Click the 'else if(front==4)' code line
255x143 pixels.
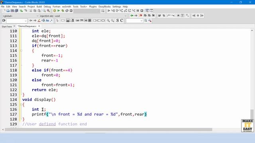52,70
